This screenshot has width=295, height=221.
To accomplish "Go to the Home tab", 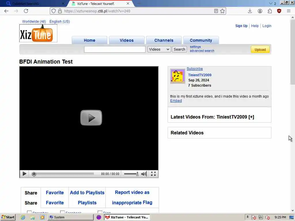I will coord(90,40).
